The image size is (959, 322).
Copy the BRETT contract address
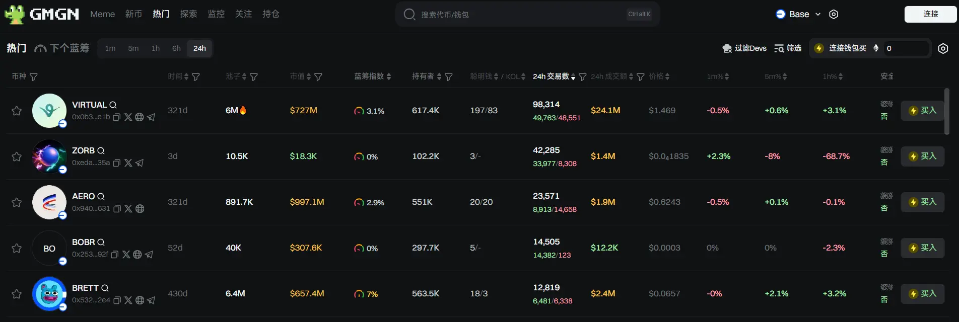117,300
